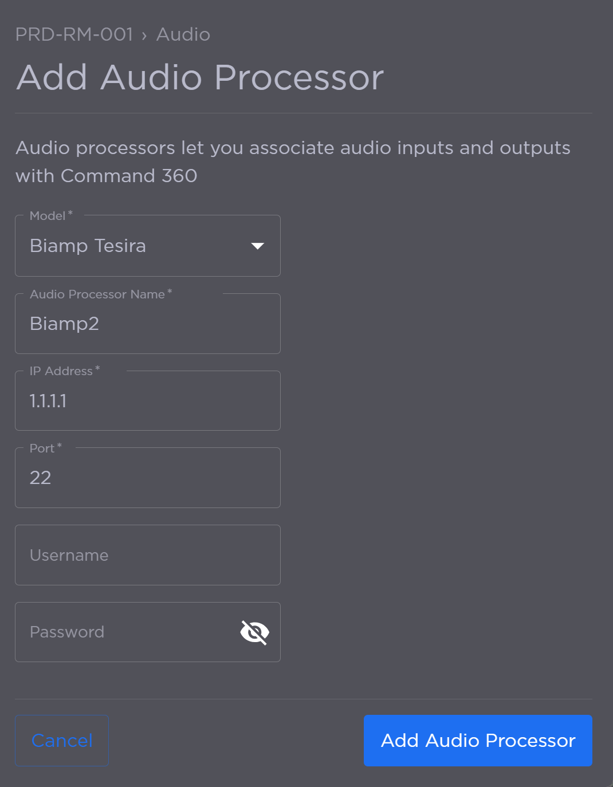
Task: Click the Add Audio Processor page title
Action: pos(199,78)
